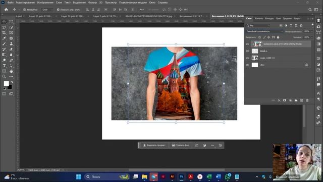Click the Home icon in options bar
Screen dimensions: 323x182
coord(6,10)
